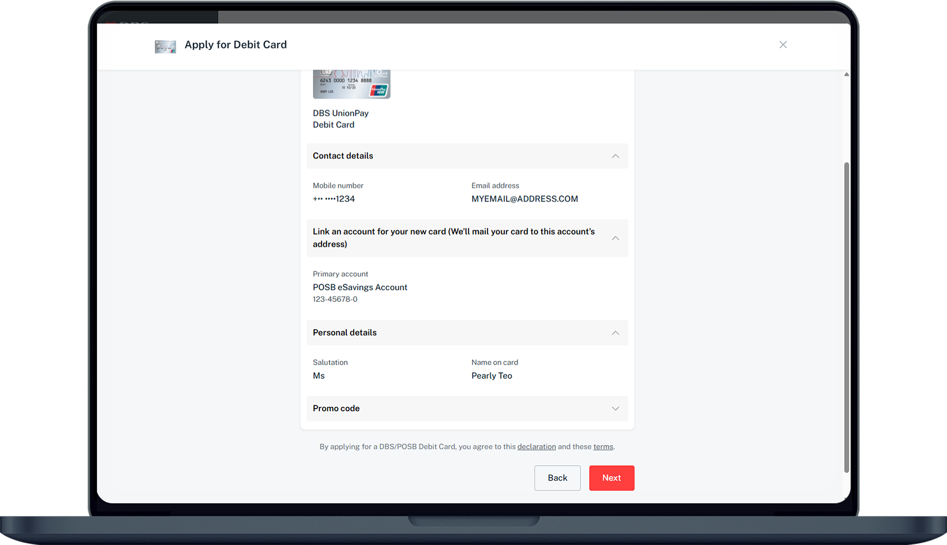Click the Contact details section header
947x545 pixels.
(x=343, y=156)
